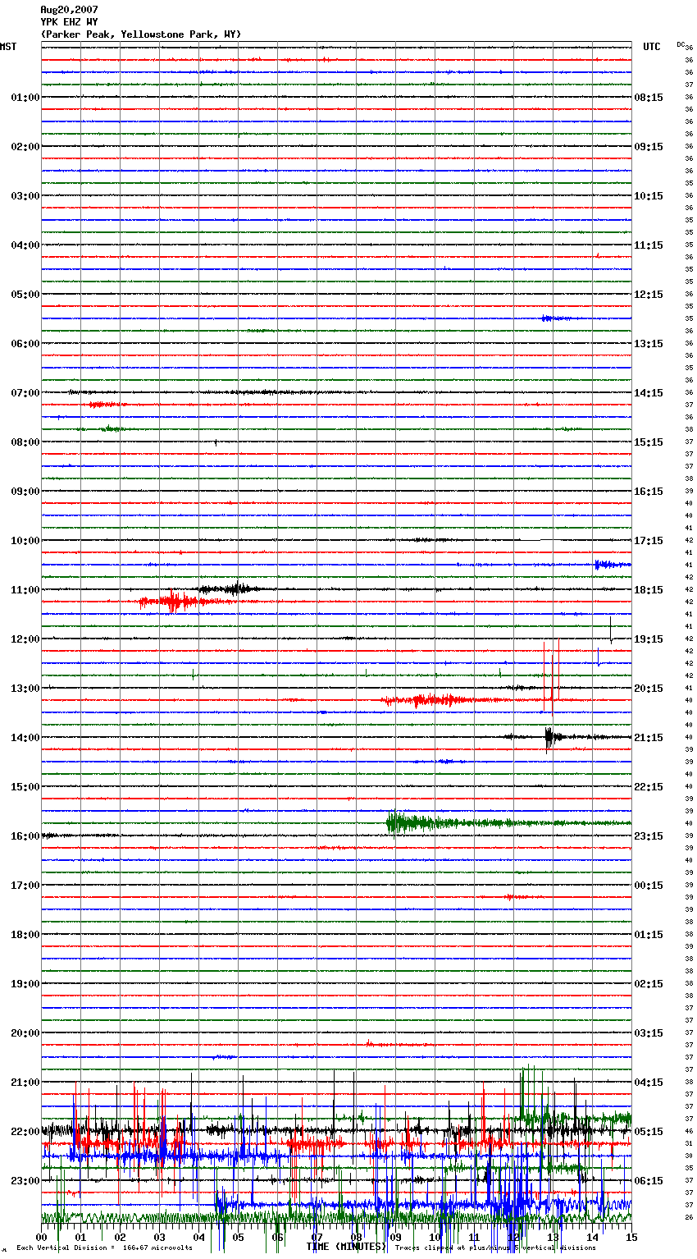Click the 21:15 UTC time label
The image size is (697, 1259).
pyautogui.click(x=649, y=738)
